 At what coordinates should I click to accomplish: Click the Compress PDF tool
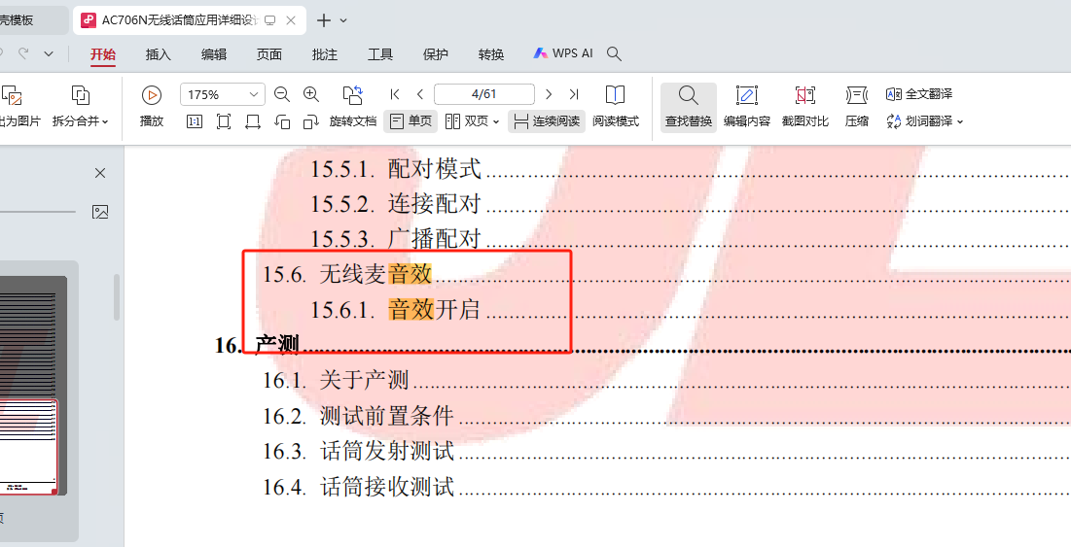click(x=857, y=107)
